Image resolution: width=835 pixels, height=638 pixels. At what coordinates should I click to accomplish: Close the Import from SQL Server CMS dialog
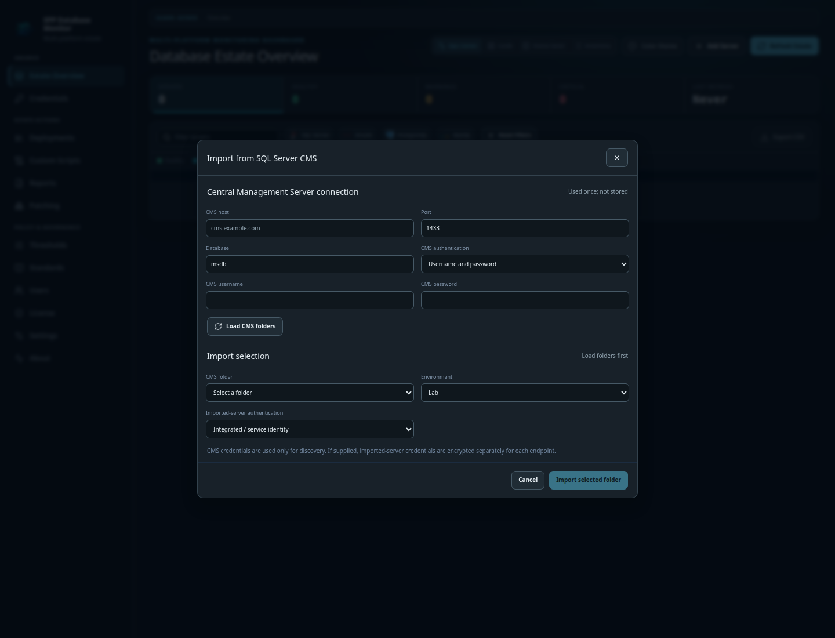pyautogui.click(x=616, y=158)
